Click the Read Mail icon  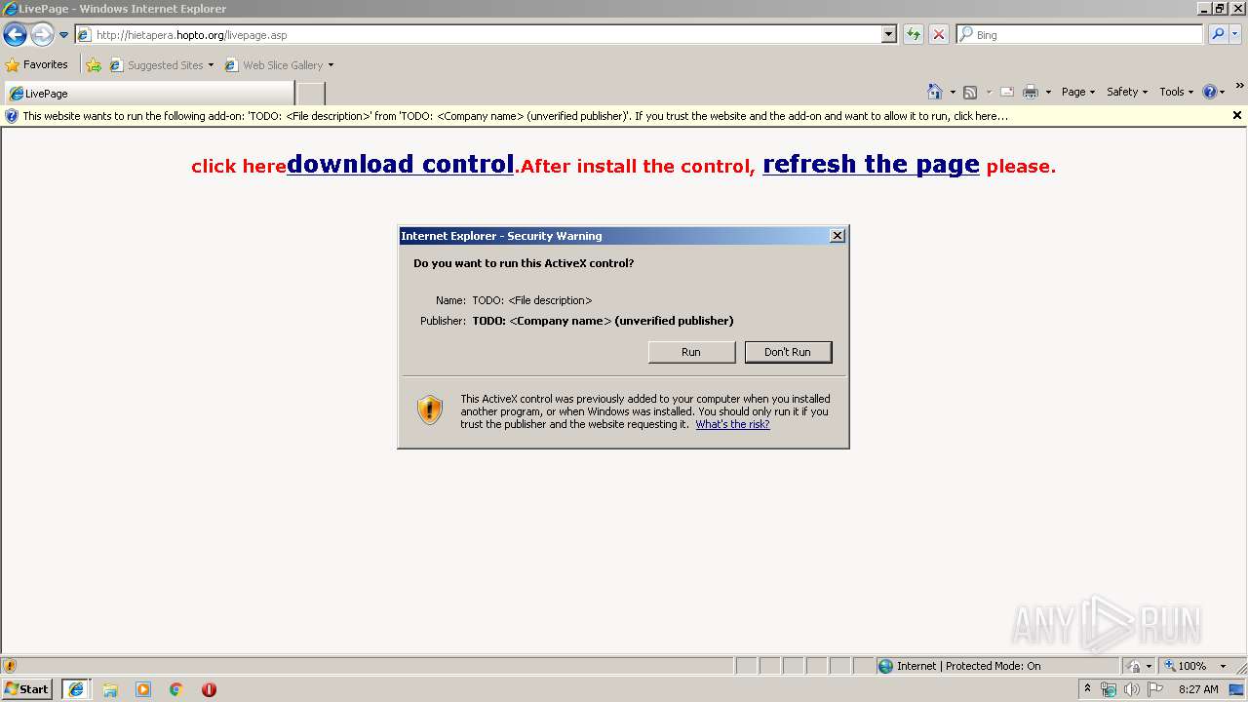coord(1007,92)
